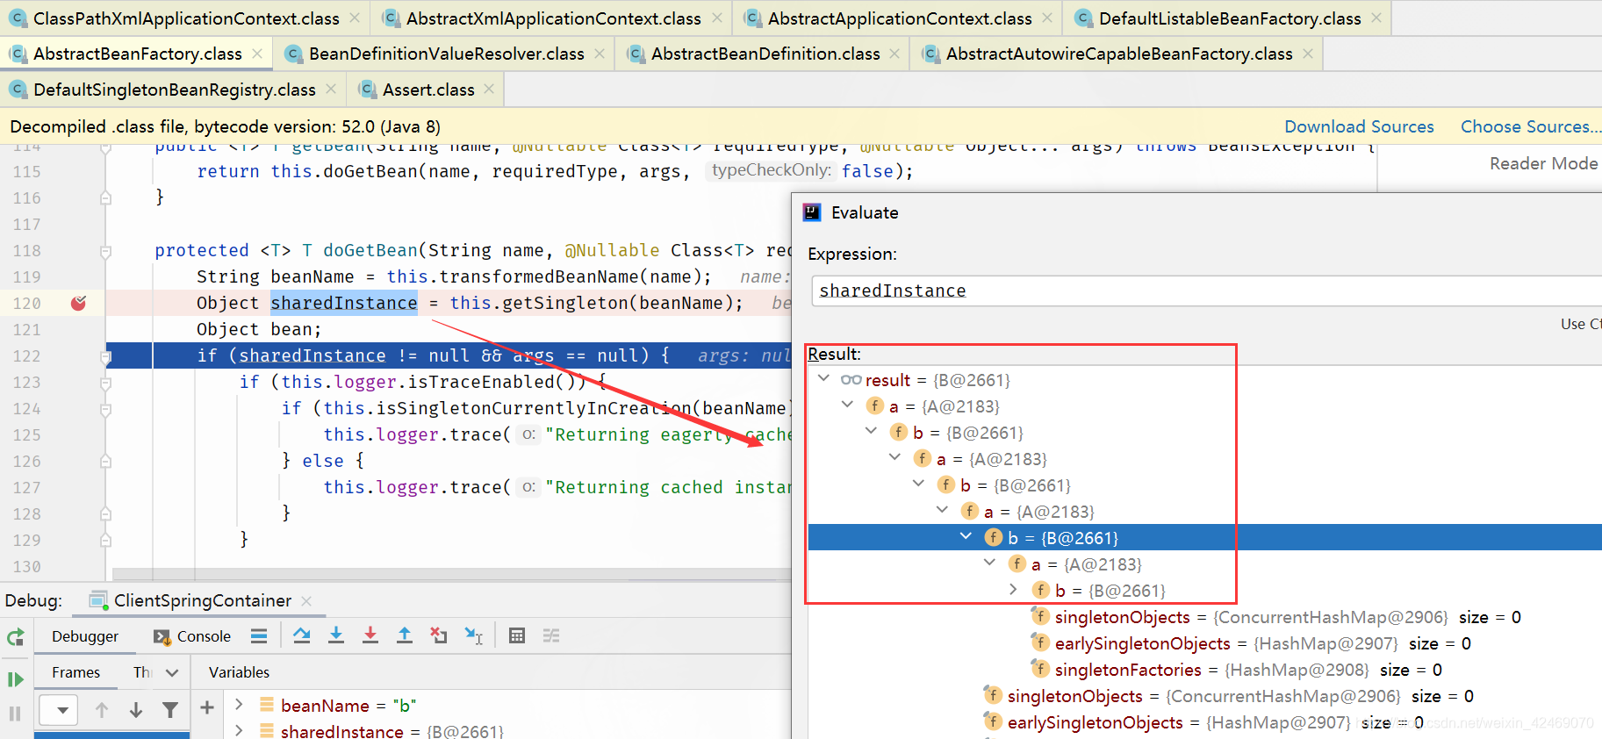Click the Trace Current Stream Chain icon

pyautogui.click(x=551, y=636)
